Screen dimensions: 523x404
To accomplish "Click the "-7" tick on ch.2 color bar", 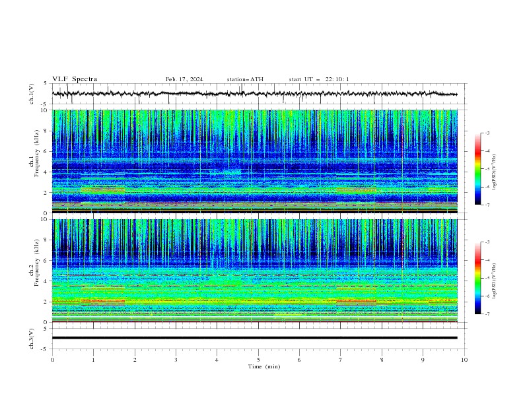I will coord(487,314).
